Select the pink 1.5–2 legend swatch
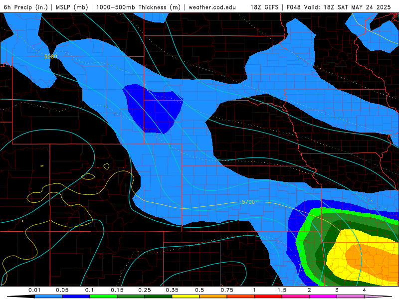 click(x=296, y=297)
